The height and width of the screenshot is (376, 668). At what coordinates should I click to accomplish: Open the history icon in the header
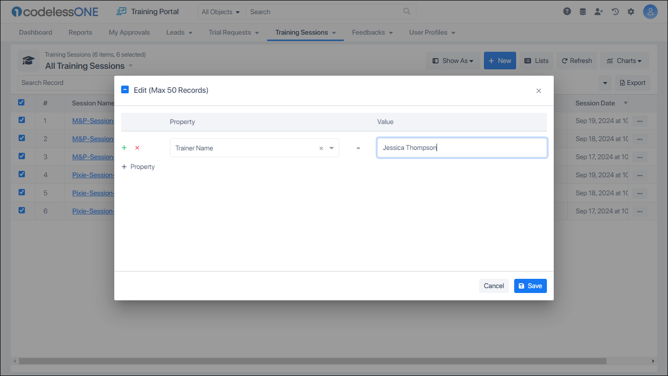(615, 11)
